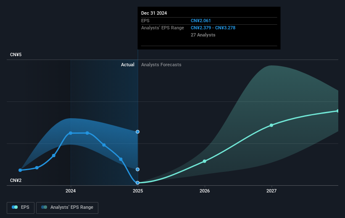Click the EPS data point at 2025
This screenshot has width=345, height=218.
point(137,183)
